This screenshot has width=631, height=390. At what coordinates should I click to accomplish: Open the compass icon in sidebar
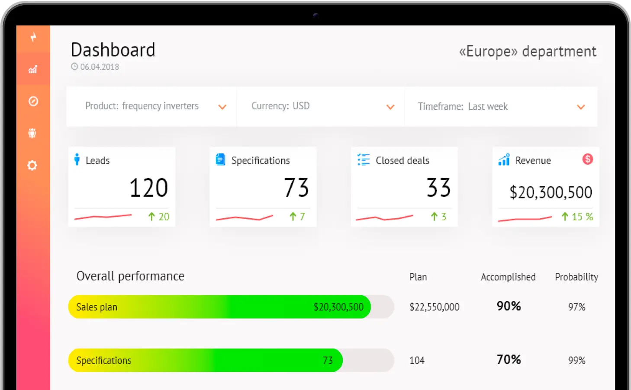click(x=33, y=101)
